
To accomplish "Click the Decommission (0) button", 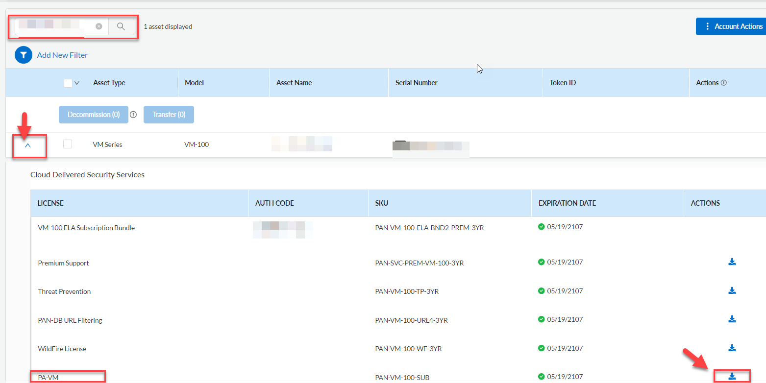I will pos(94,115).
